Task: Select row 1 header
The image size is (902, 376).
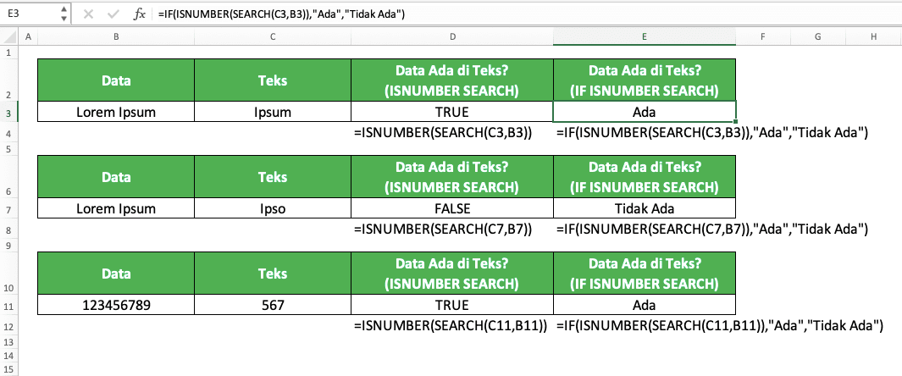Action: 8,53
